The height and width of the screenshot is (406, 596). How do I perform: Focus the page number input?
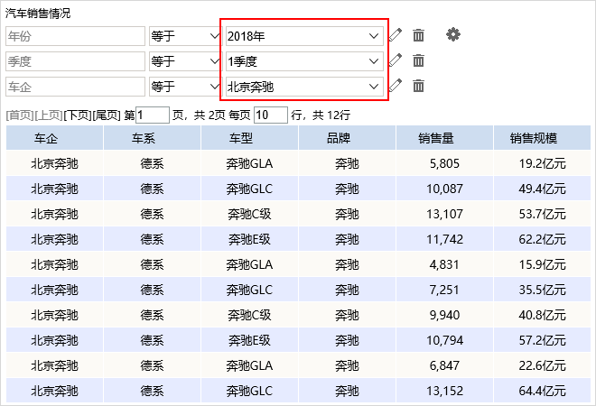tap(153, 115)
